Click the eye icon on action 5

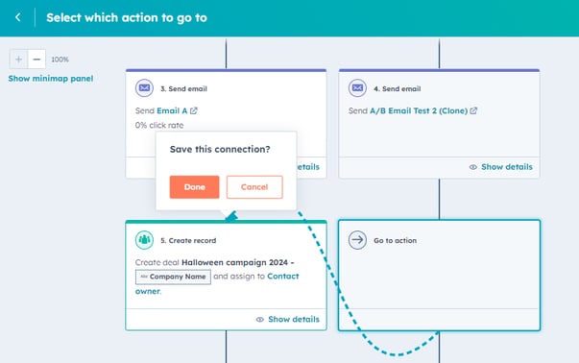tap(260, 320)
